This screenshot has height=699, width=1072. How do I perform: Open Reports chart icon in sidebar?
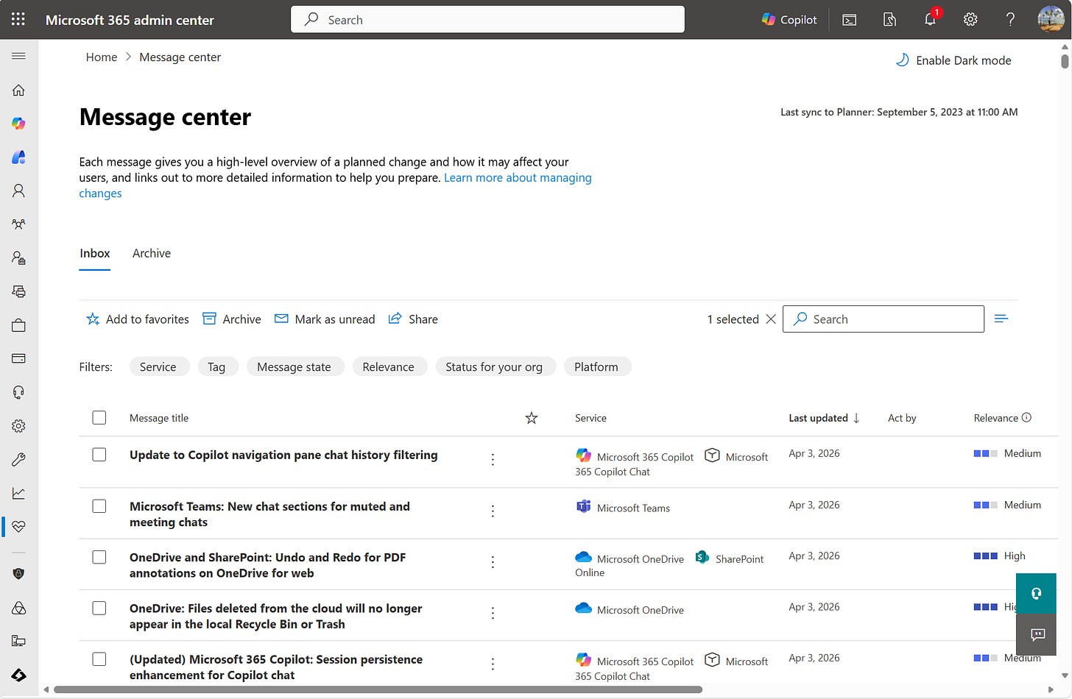pos(19,493)
